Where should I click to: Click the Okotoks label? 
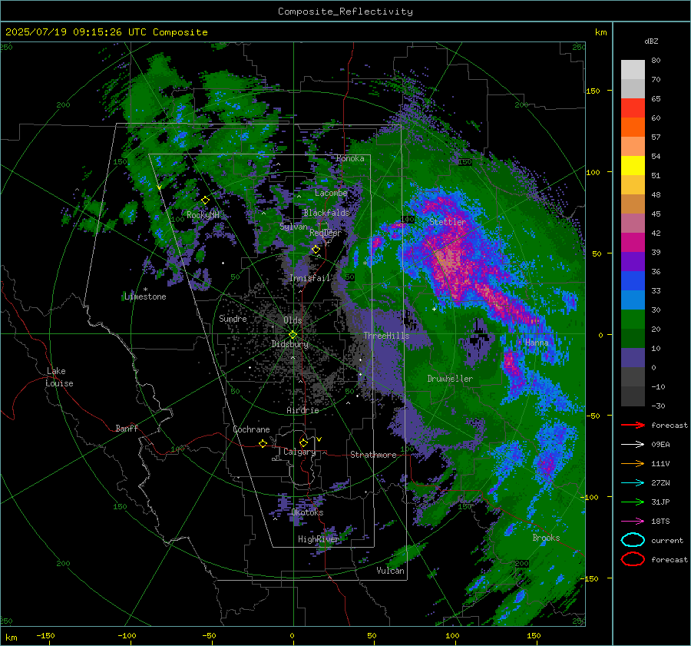[307, 512]
